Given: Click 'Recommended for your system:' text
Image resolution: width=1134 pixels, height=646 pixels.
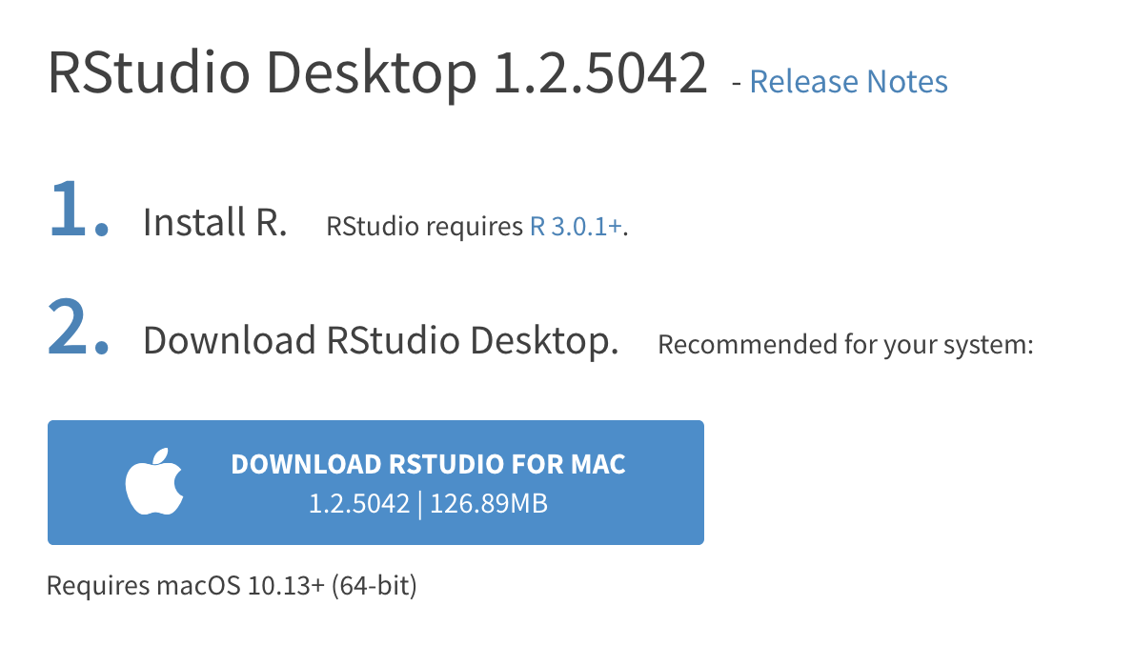Looking at the screenshot, I should 845,344.
